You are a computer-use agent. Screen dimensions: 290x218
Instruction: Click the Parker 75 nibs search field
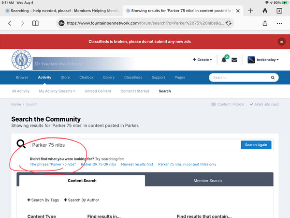[x=135, y=145]
